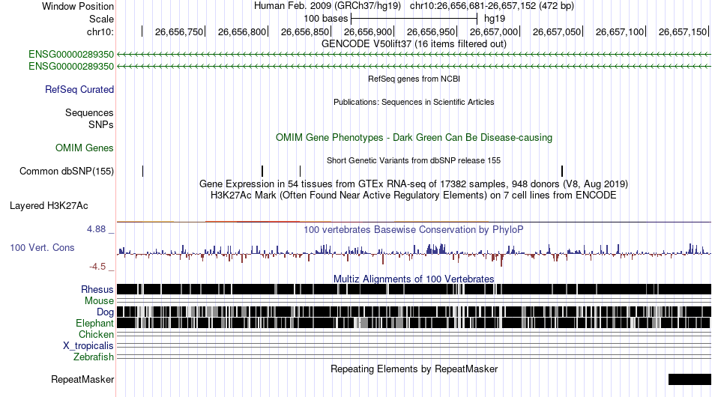Click the black RepeatMasker element block

pos(690,379)
